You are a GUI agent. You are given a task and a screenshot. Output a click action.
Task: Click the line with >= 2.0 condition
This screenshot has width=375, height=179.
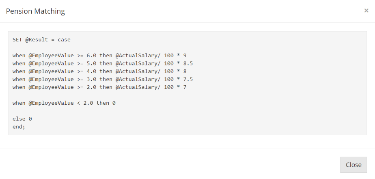coord(99,87)
